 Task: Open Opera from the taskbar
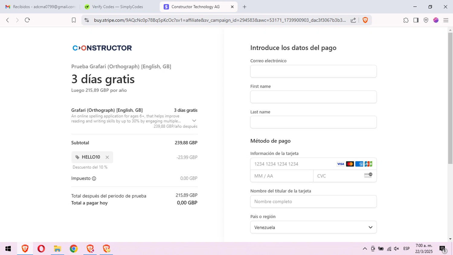[41, 249]
